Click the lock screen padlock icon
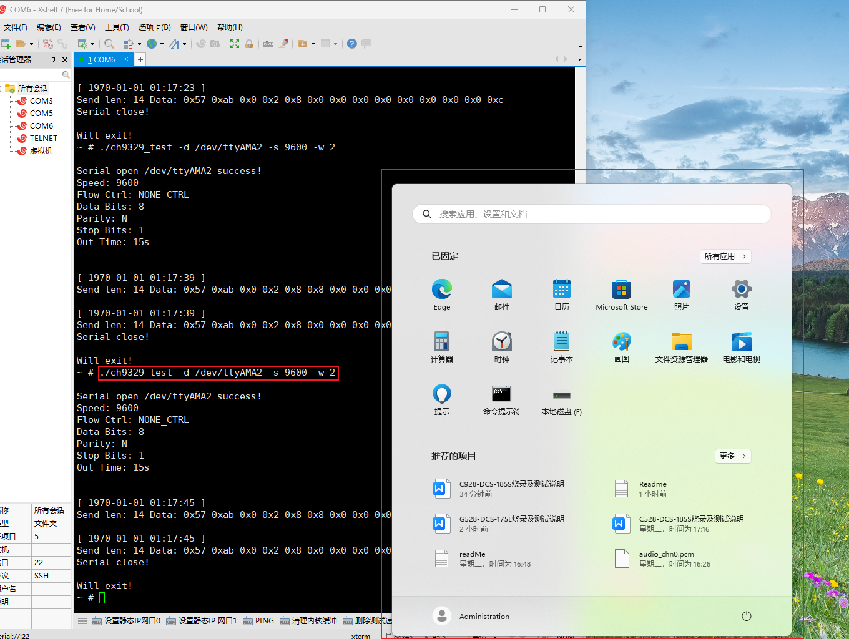Screen dimensions: 849x639 (249, 44)
